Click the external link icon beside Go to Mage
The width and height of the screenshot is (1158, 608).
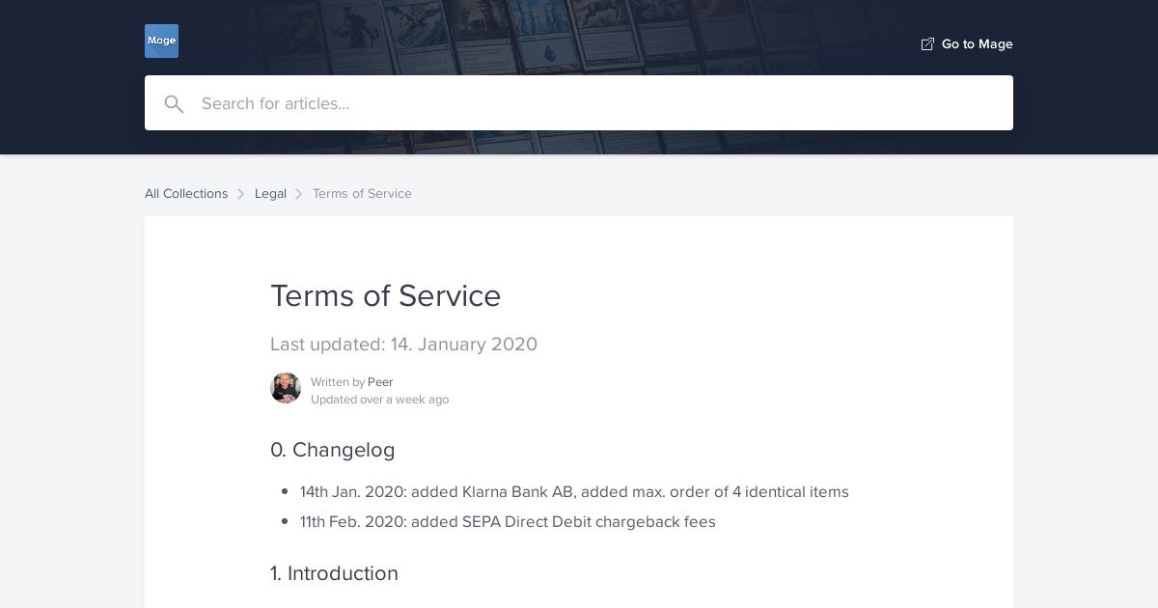pos(927,44)
